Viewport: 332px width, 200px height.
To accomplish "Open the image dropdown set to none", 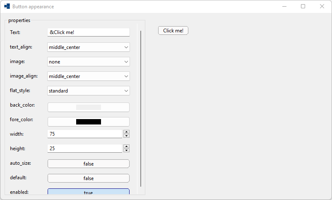I will coord(89,62).
